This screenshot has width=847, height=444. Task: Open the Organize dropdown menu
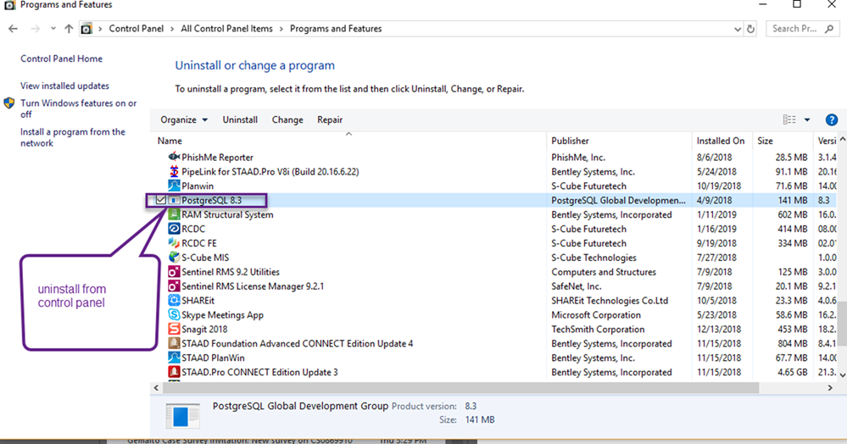tap(184, 120)
